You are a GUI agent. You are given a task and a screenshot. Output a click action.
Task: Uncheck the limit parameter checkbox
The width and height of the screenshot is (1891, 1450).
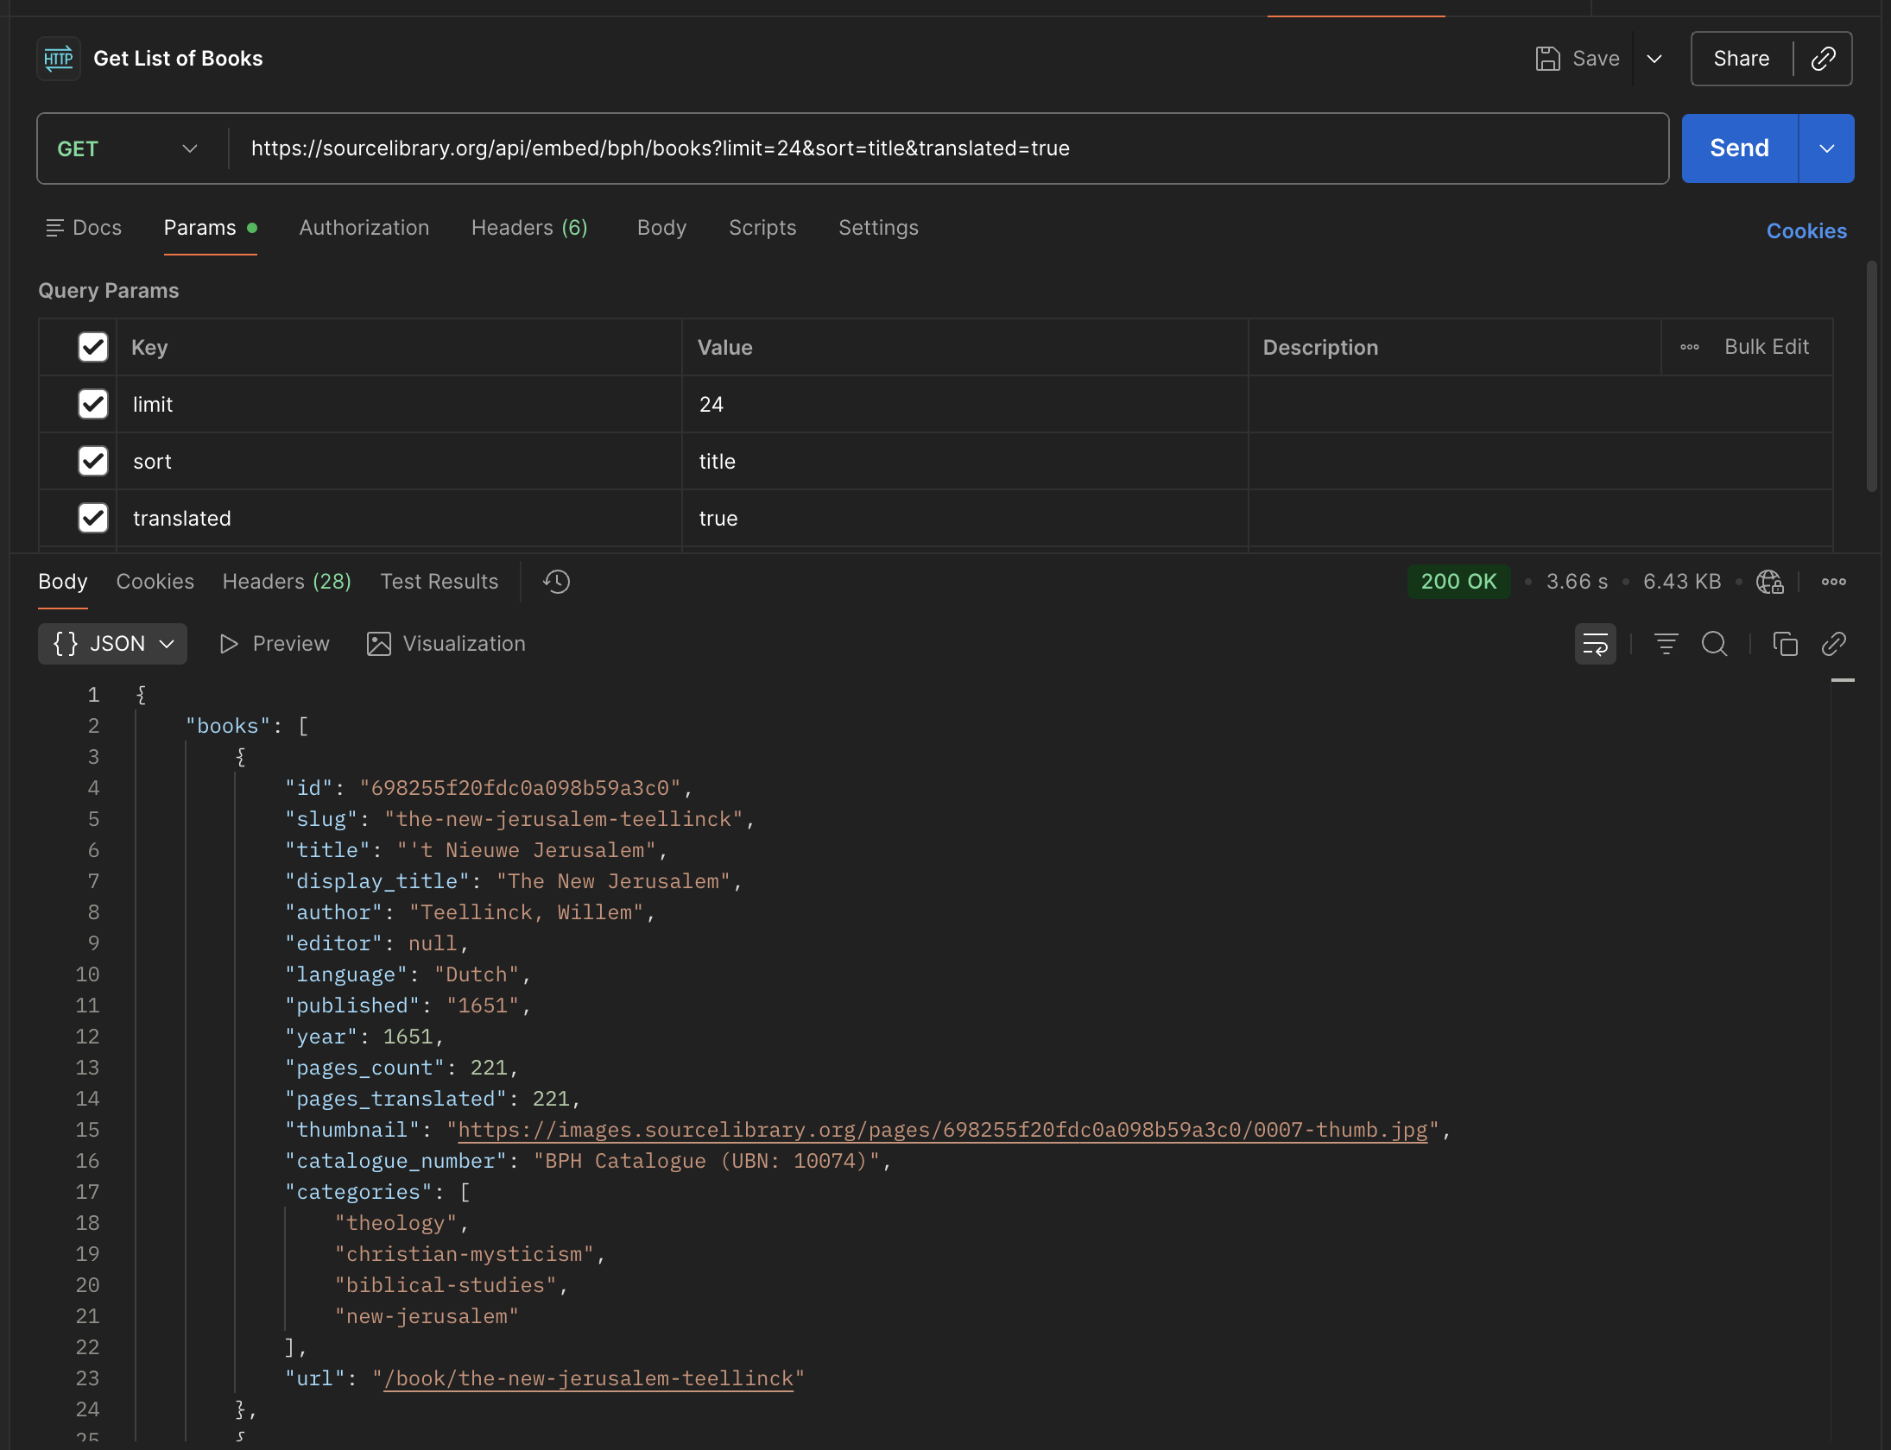pyautogui.click(x=92, y=404)
